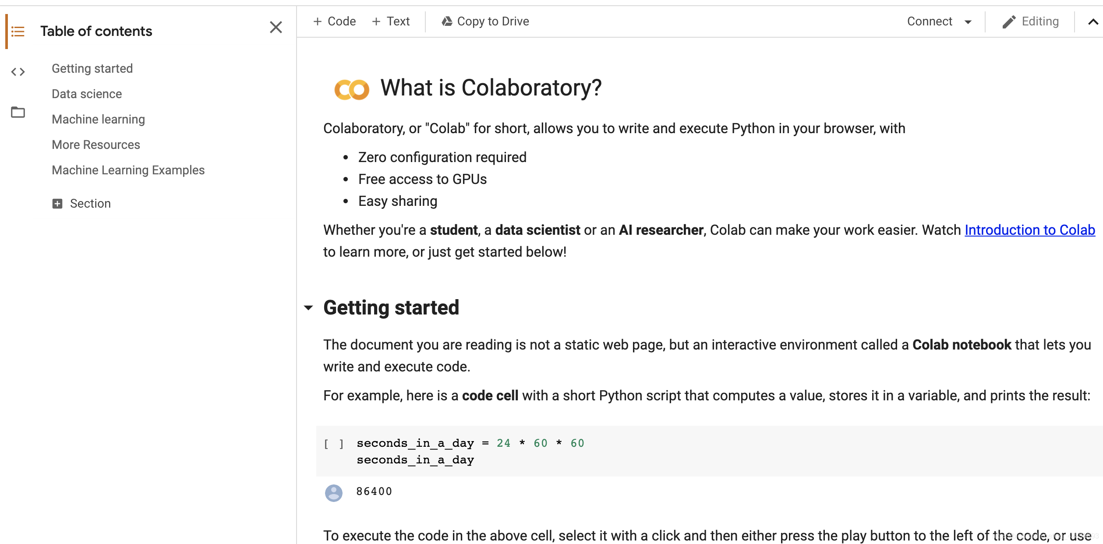Open the Files folder icon in sidebar
The width and height of the screenshot is (1103, 544).
18,112
